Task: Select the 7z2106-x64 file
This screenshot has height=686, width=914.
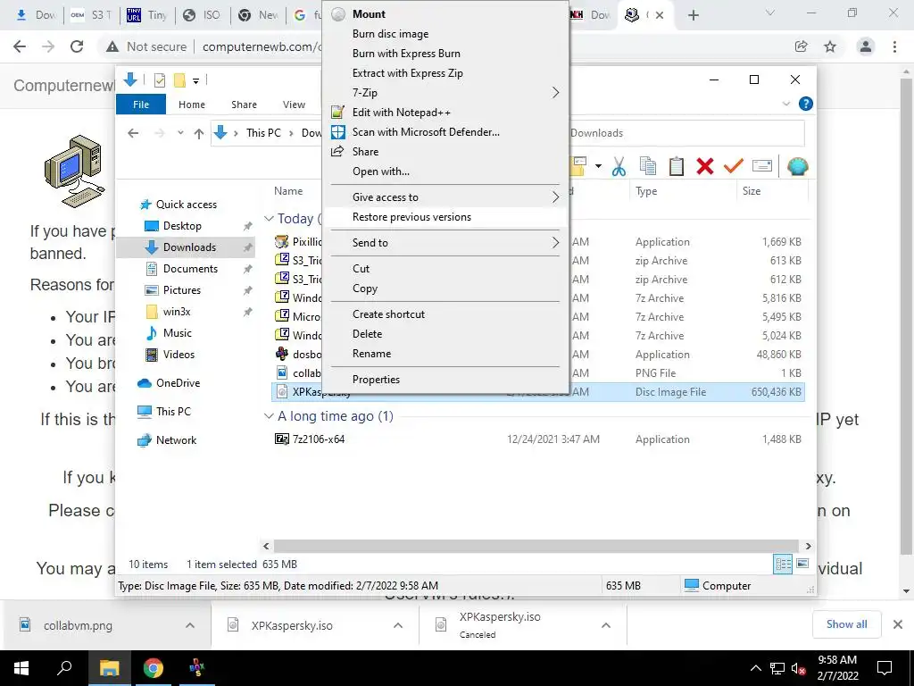Action: (x=319, y=439)
